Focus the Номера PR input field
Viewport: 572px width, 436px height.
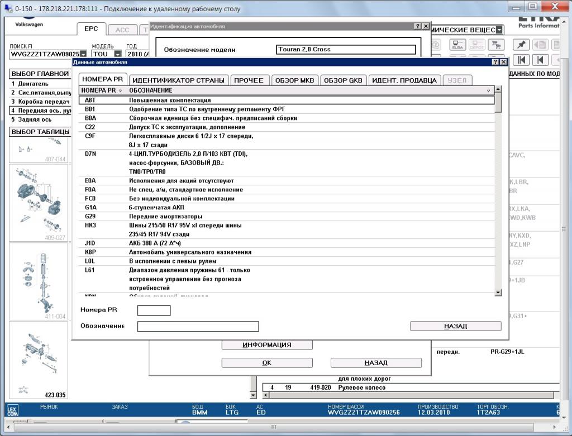coord(154,310)
